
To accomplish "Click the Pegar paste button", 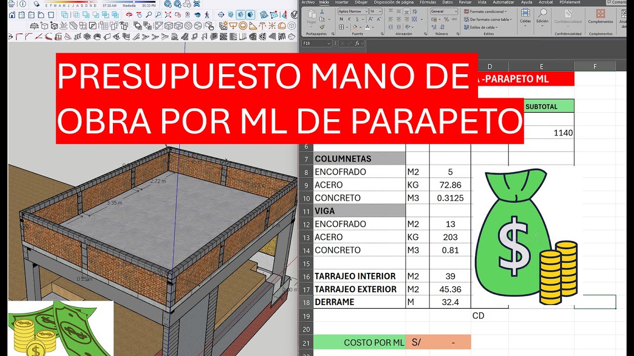I will pos(312,19).
